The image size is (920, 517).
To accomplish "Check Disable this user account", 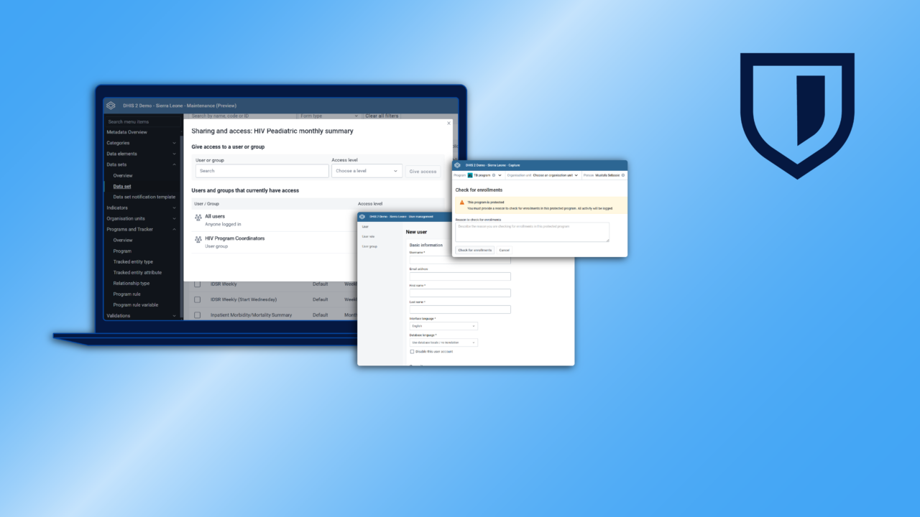I will tap(412, 352).
